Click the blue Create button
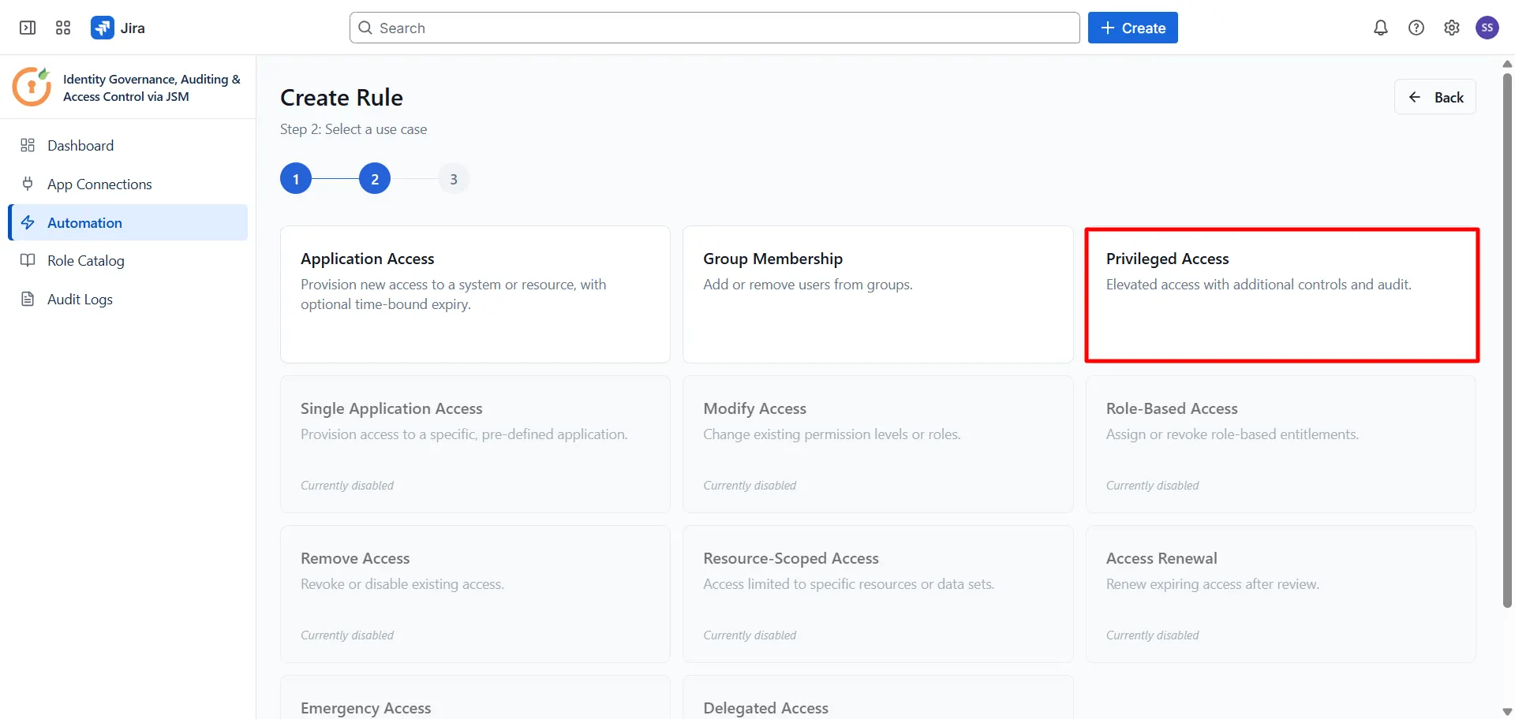The width and height of the screenshot is (1515, 719). pyautogui.click(x=1132, y=28)
